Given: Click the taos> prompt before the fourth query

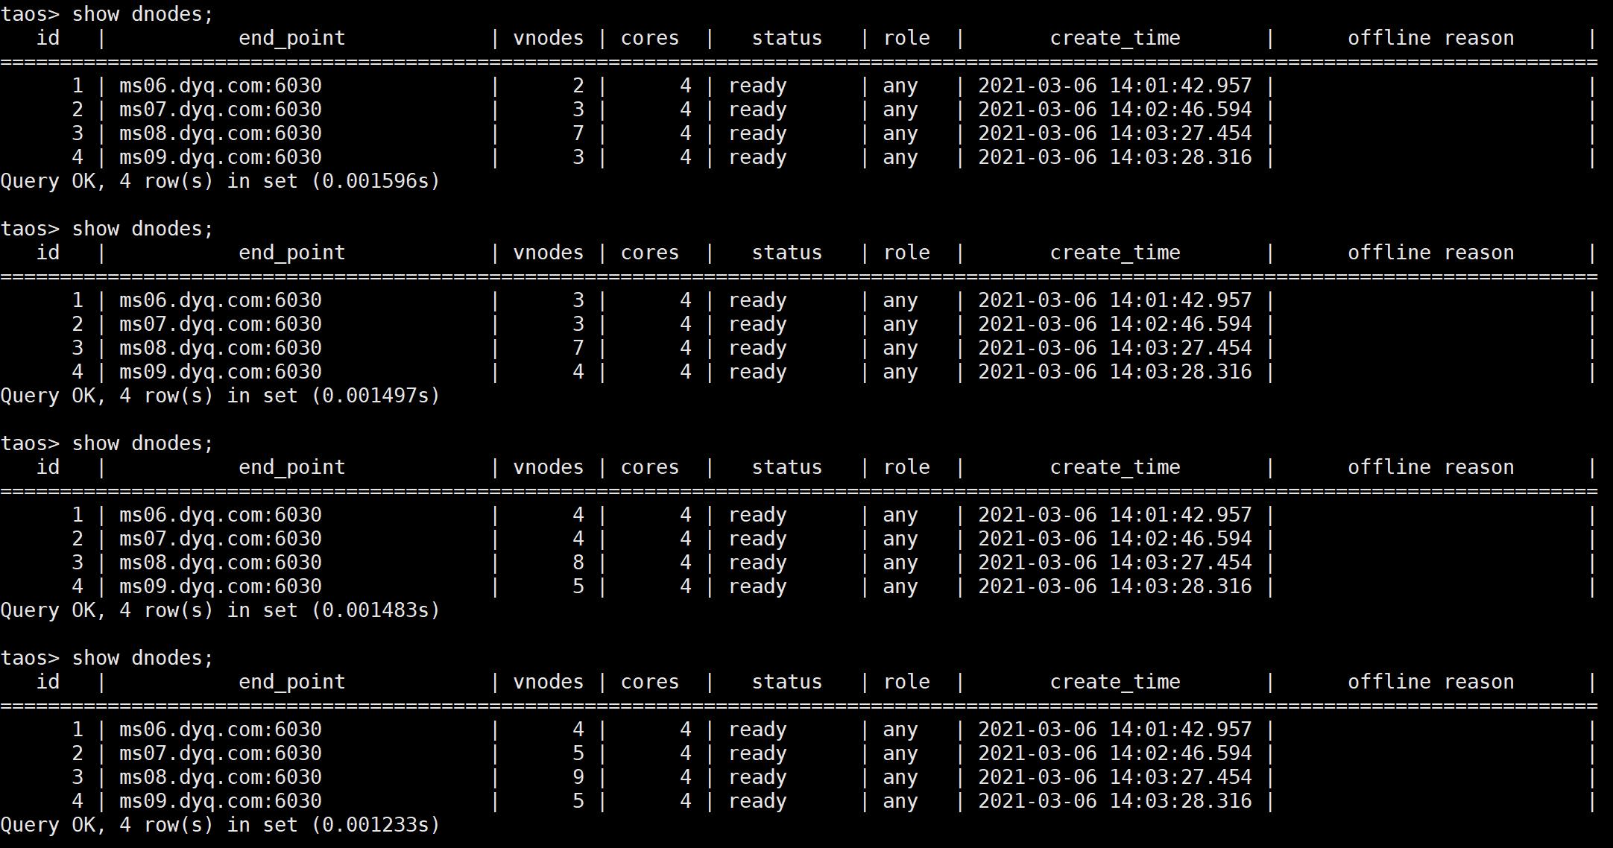Looking at the screenshot, I should click(x=31, y=657).
